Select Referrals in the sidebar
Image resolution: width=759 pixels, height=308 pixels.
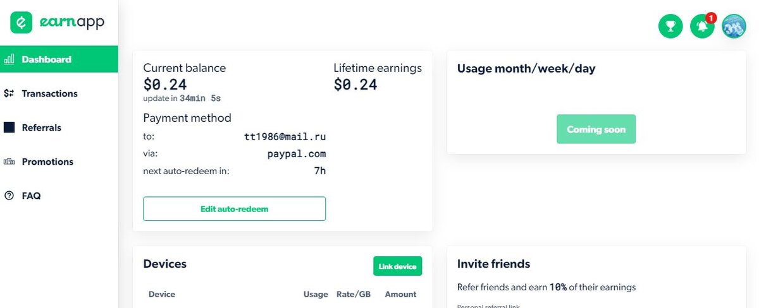[x=41, y=127]
